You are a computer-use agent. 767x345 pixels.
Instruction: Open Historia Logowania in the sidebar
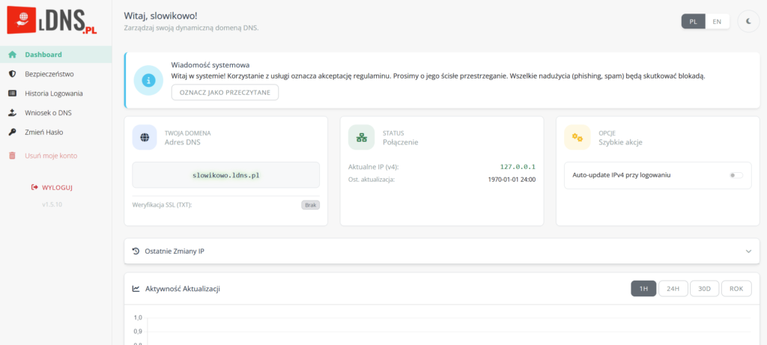pos(53,94)
